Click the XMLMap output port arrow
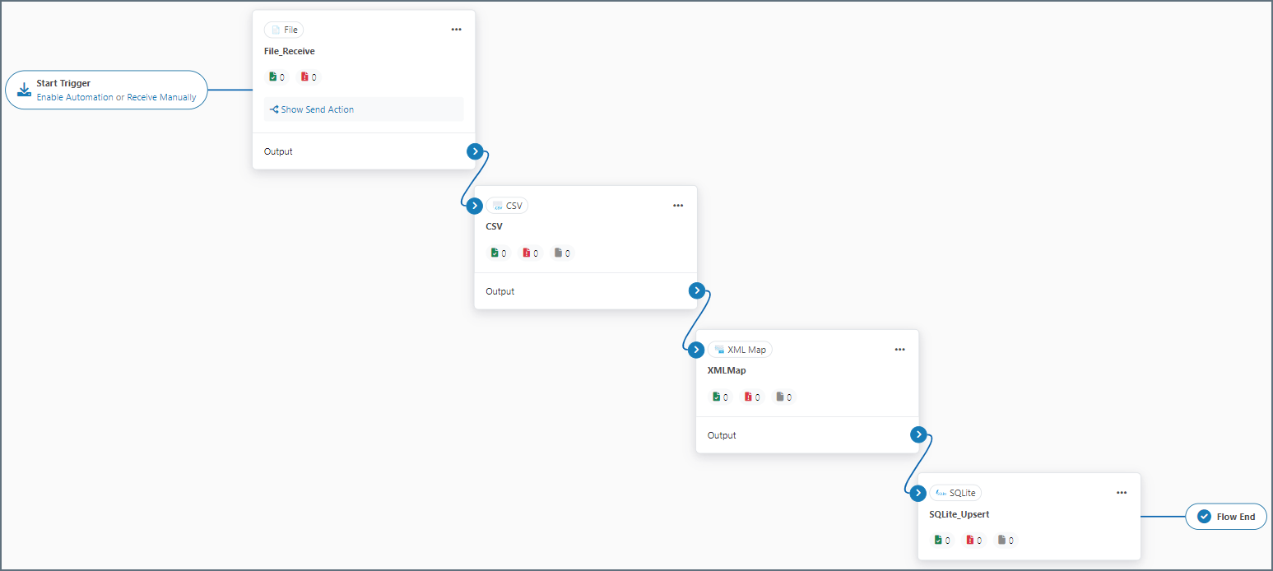 tap(919, 434)
